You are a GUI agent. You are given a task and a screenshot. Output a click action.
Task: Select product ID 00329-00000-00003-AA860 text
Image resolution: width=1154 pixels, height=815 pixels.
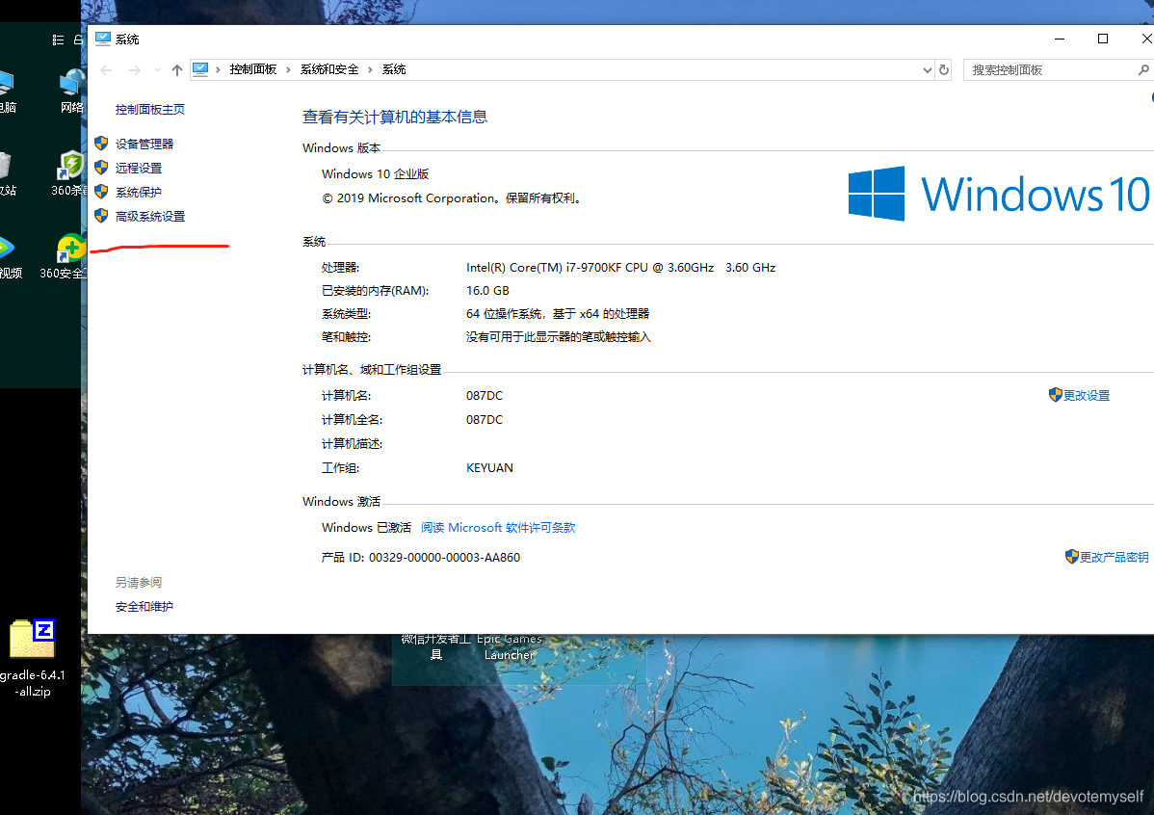pos(444,558)
